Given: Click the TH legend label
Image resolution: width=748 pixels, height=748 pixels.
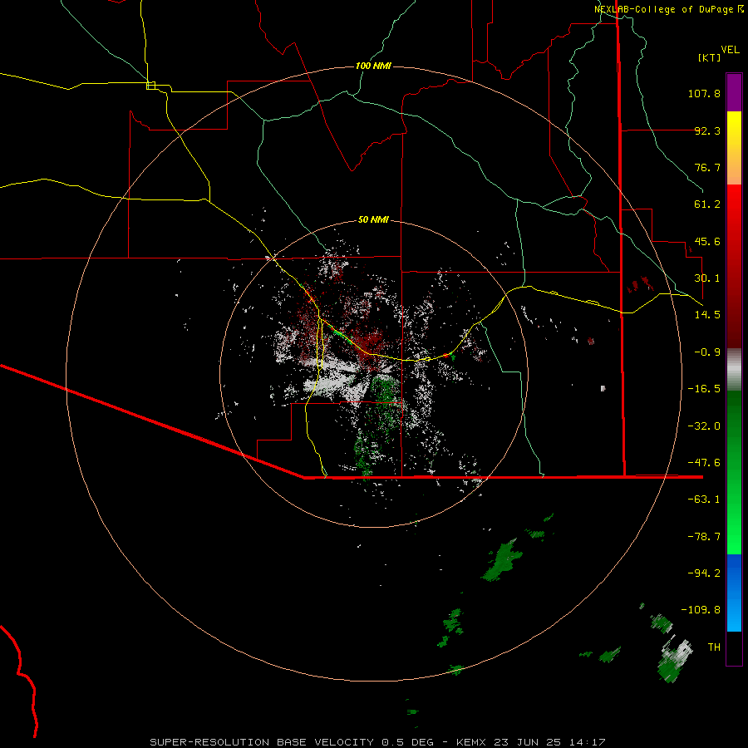Looking at the screenshot, I should [x=714, y=647].
